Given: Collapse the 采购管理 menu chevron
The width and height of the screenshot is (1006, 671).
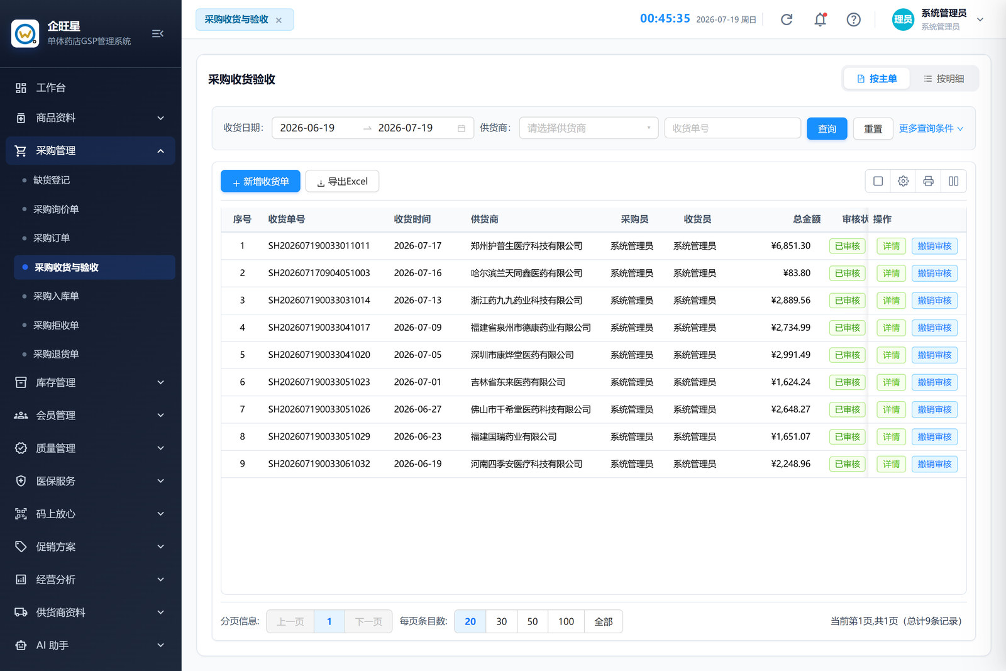Looking at the screenshot, I should coord(160,151).
